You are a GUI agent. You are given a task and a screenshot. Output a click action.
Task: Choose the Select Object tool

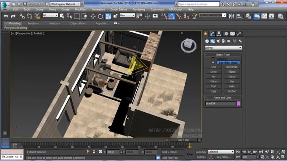click(x=62, y=16)
